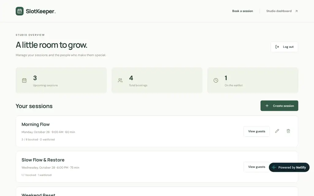Click the people icon in Total bookings card
Viewport: 314px width, 196px height.
tap(120, 81)
